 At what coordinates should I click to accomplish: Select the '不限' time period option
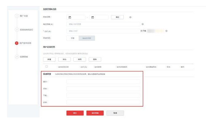coord(72,38)
